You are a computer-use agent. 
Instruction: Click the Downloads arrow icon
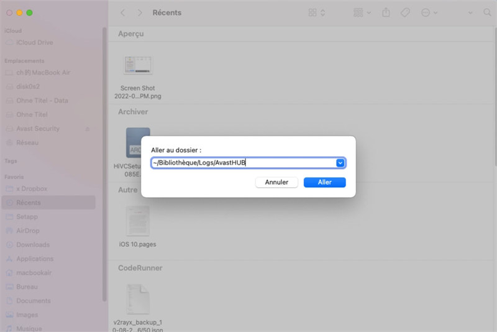click(x=9, y=245)
